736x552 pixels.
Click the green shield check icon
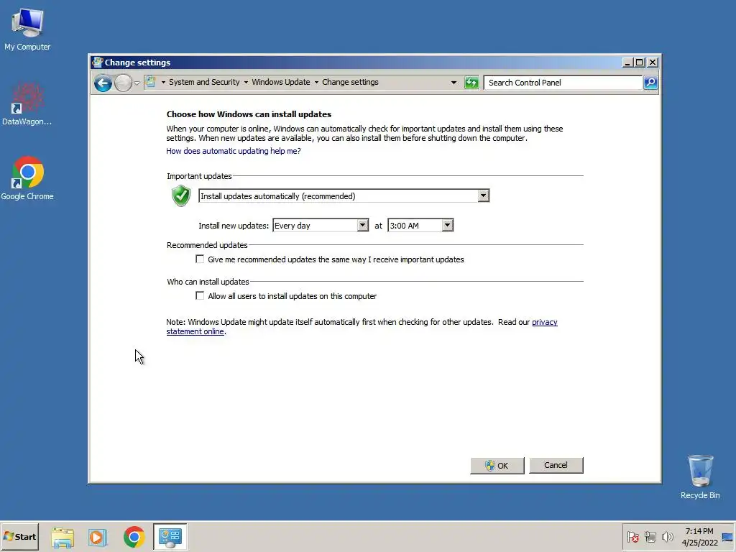(x=180, y=195)
